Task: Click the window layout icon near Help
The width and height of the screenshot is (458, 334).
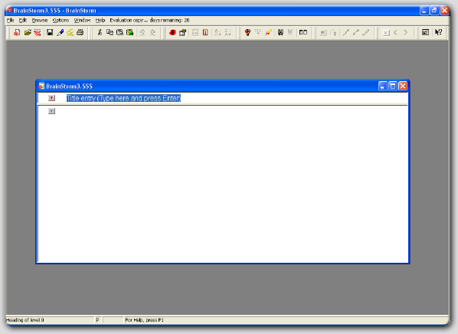Action: coord(426,32)
